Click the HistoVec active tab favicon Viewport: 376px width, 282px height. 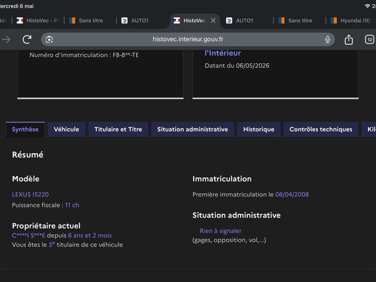click(177, 21)
